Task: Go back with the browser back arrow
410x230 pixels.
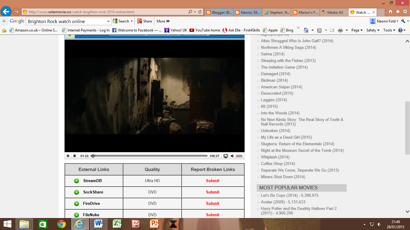Action: click(x=6, y=12)
